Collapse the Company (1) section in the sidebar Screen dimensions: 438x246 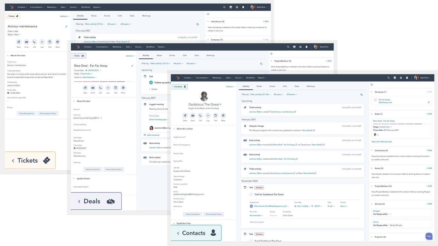click(x=372, y=92)
